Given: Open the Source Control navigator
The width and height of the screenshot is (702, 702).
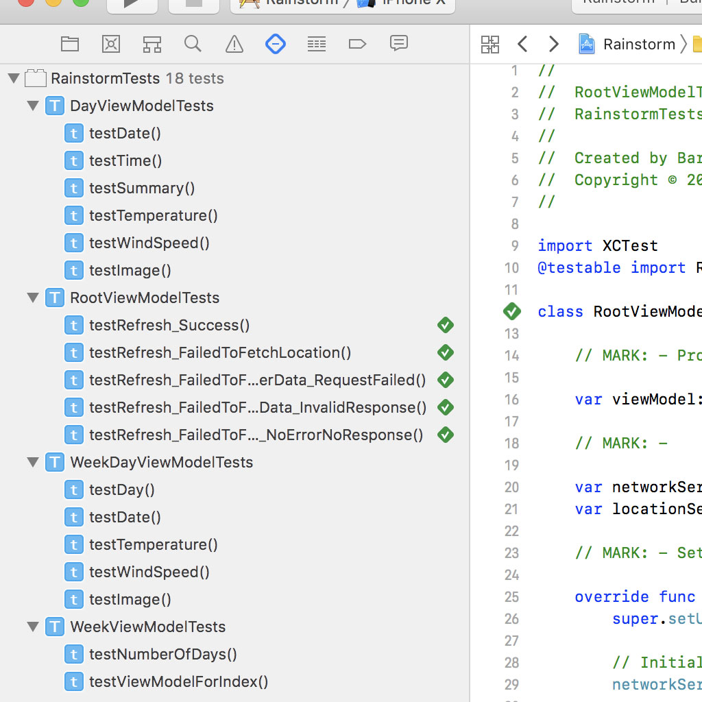Looking at the screenshot, I should (x=110, y=44).
